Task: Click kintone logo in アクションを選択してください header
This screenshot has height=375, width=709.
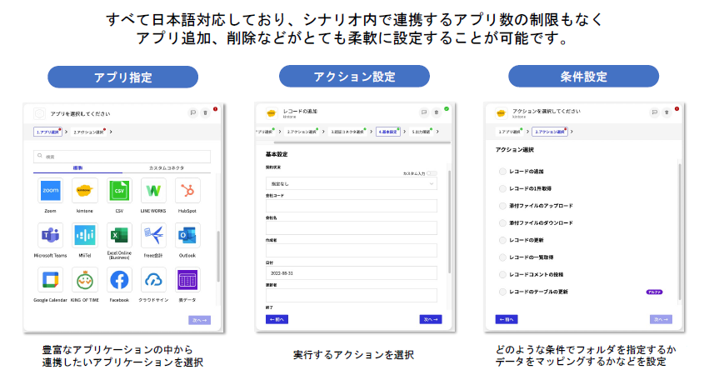Action: (x=501, y=113)
